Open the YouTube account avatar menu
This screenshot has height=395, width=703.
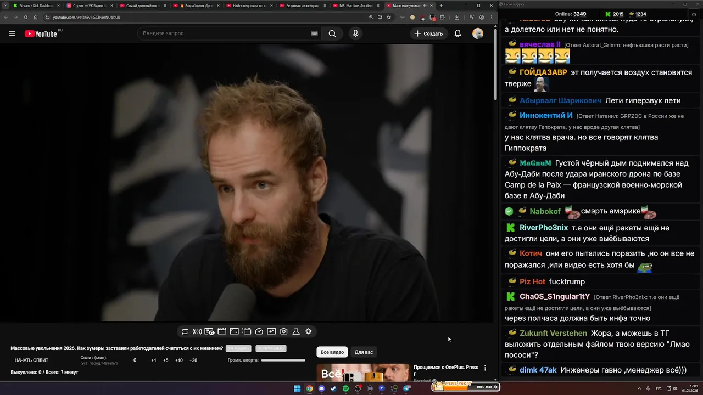coord(478,33)
